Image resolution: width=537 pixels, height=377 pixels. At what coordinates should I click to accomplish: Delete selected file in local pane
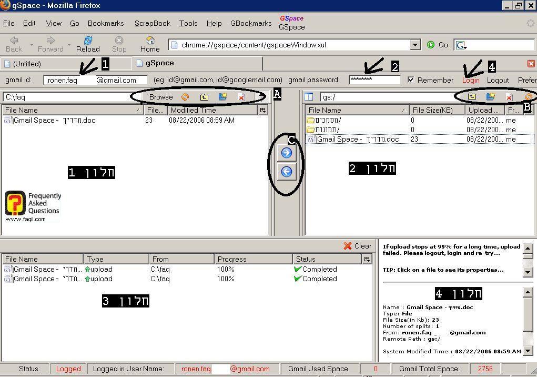pos(241,97)
